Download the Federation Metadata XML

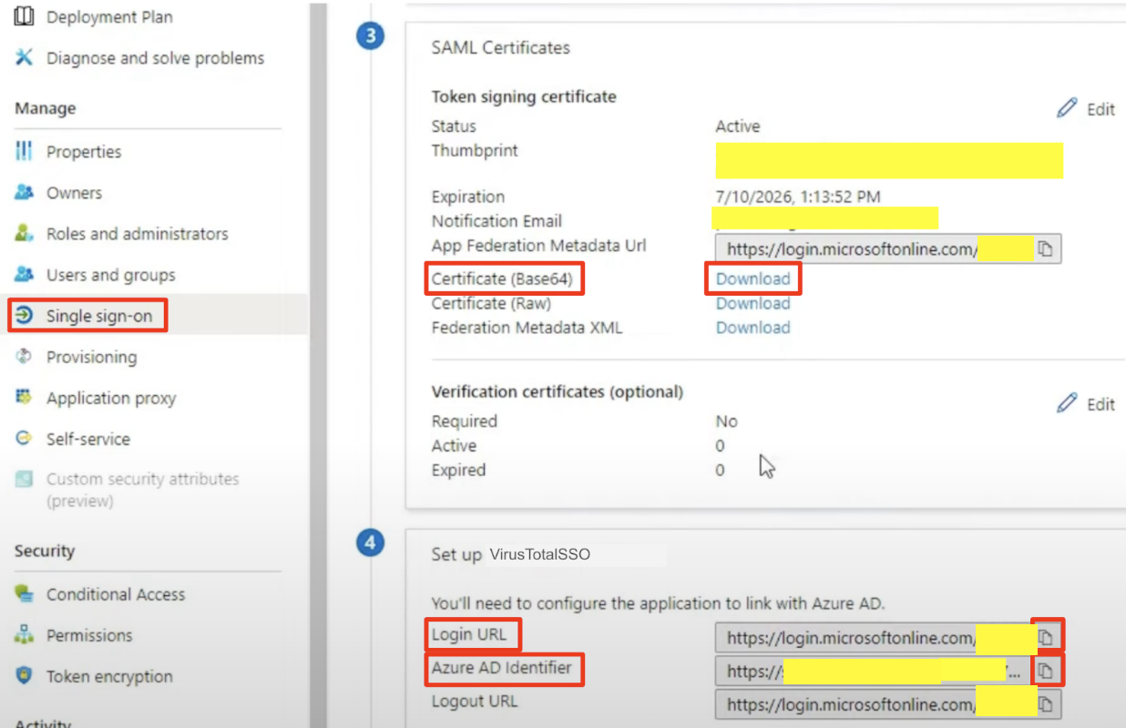point(753,328)
